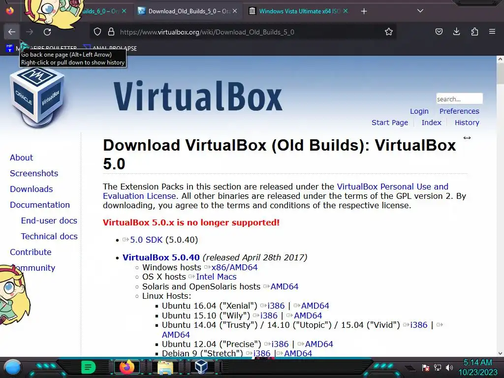Open the extensions puzzle icon
Viewport: 504px width, 378px height.
pyautogui.click(x=474, y=31)
